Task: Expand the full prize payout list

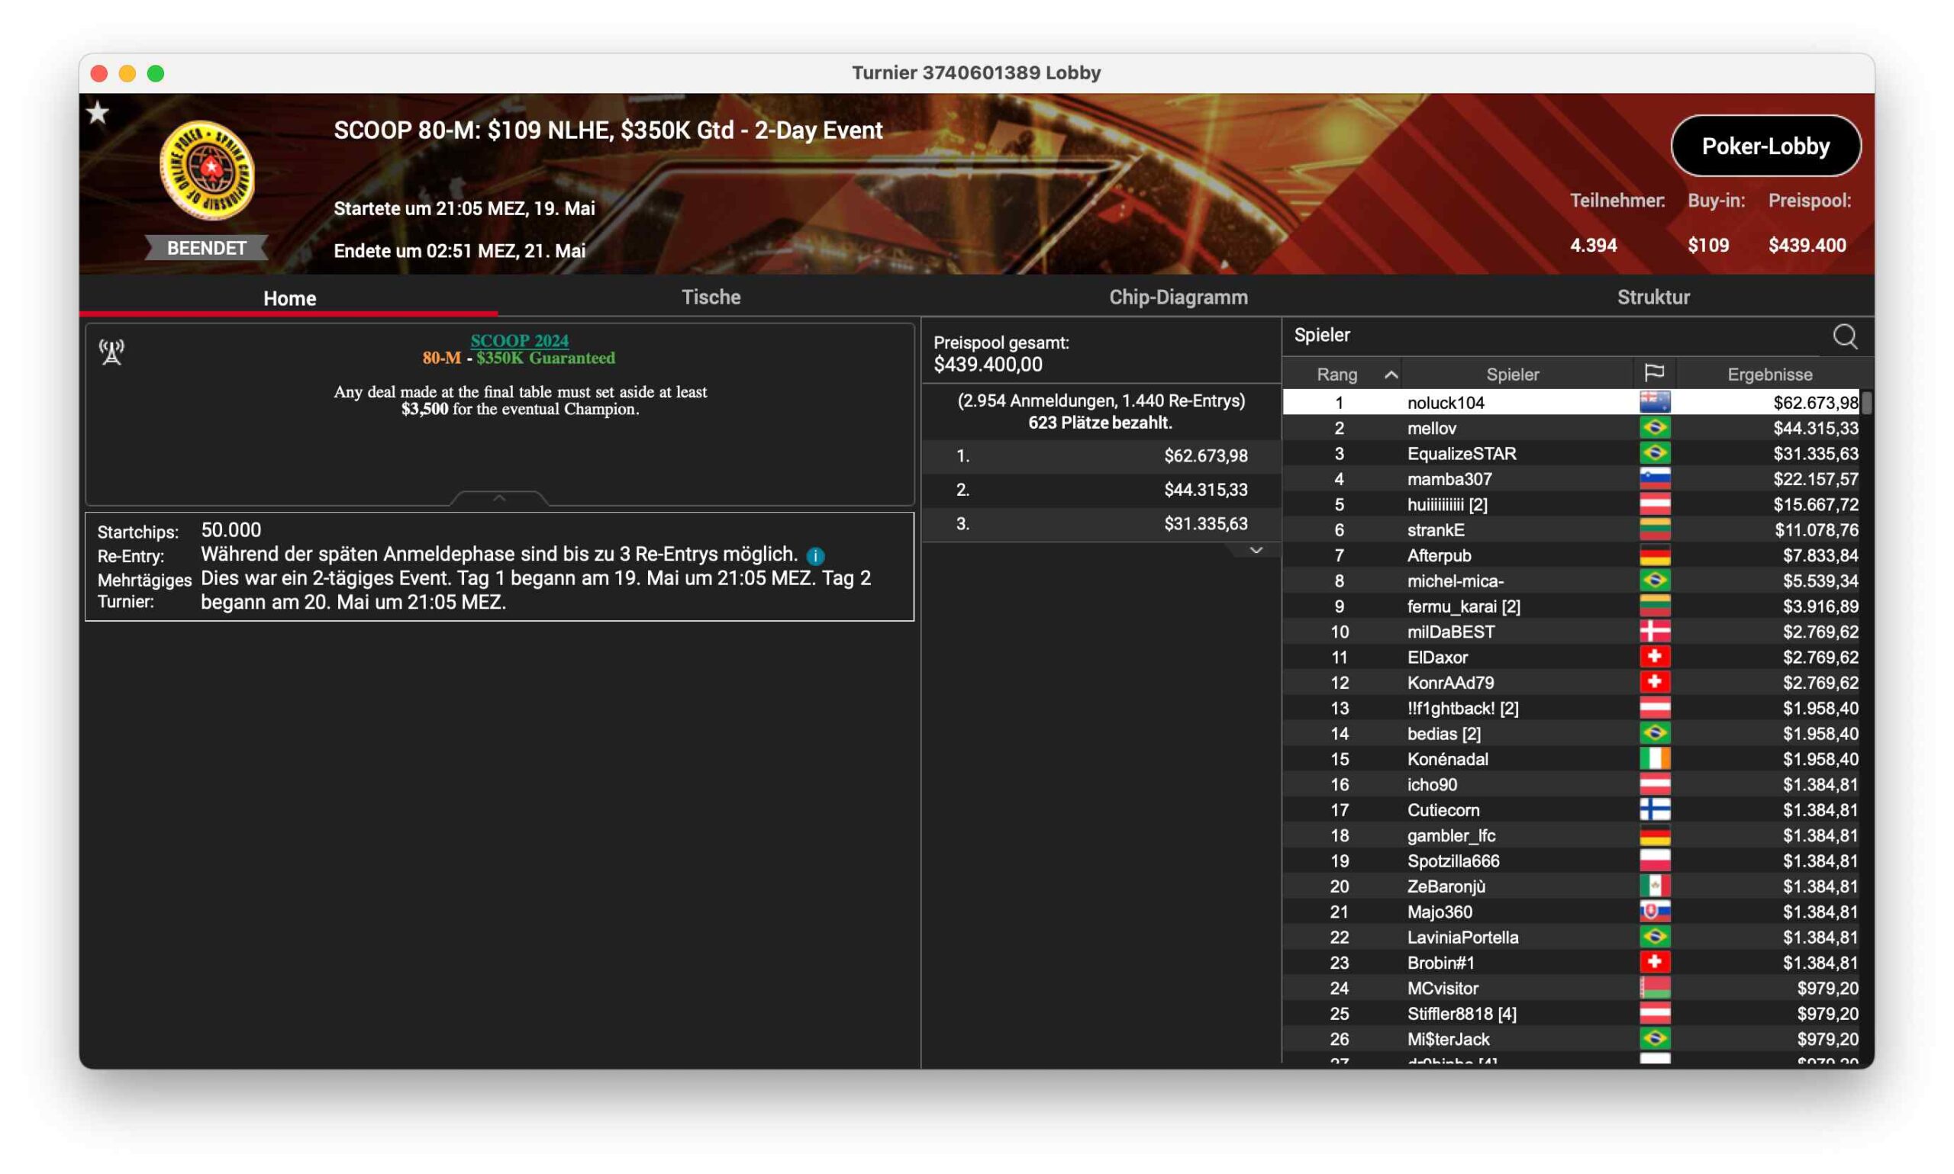Action: tap(1255, 551)
